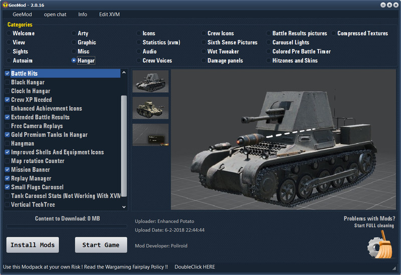Select the second camouflage tank thumbnail
Screen dimensions: 401x275
click(x=150, y=108)
